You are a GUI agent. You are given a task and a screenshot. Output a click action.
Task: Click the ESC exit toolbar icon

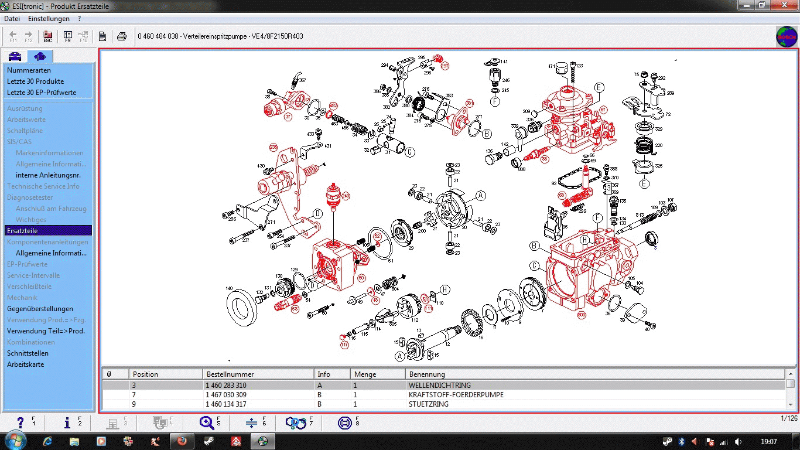click(x=48, y=36)
